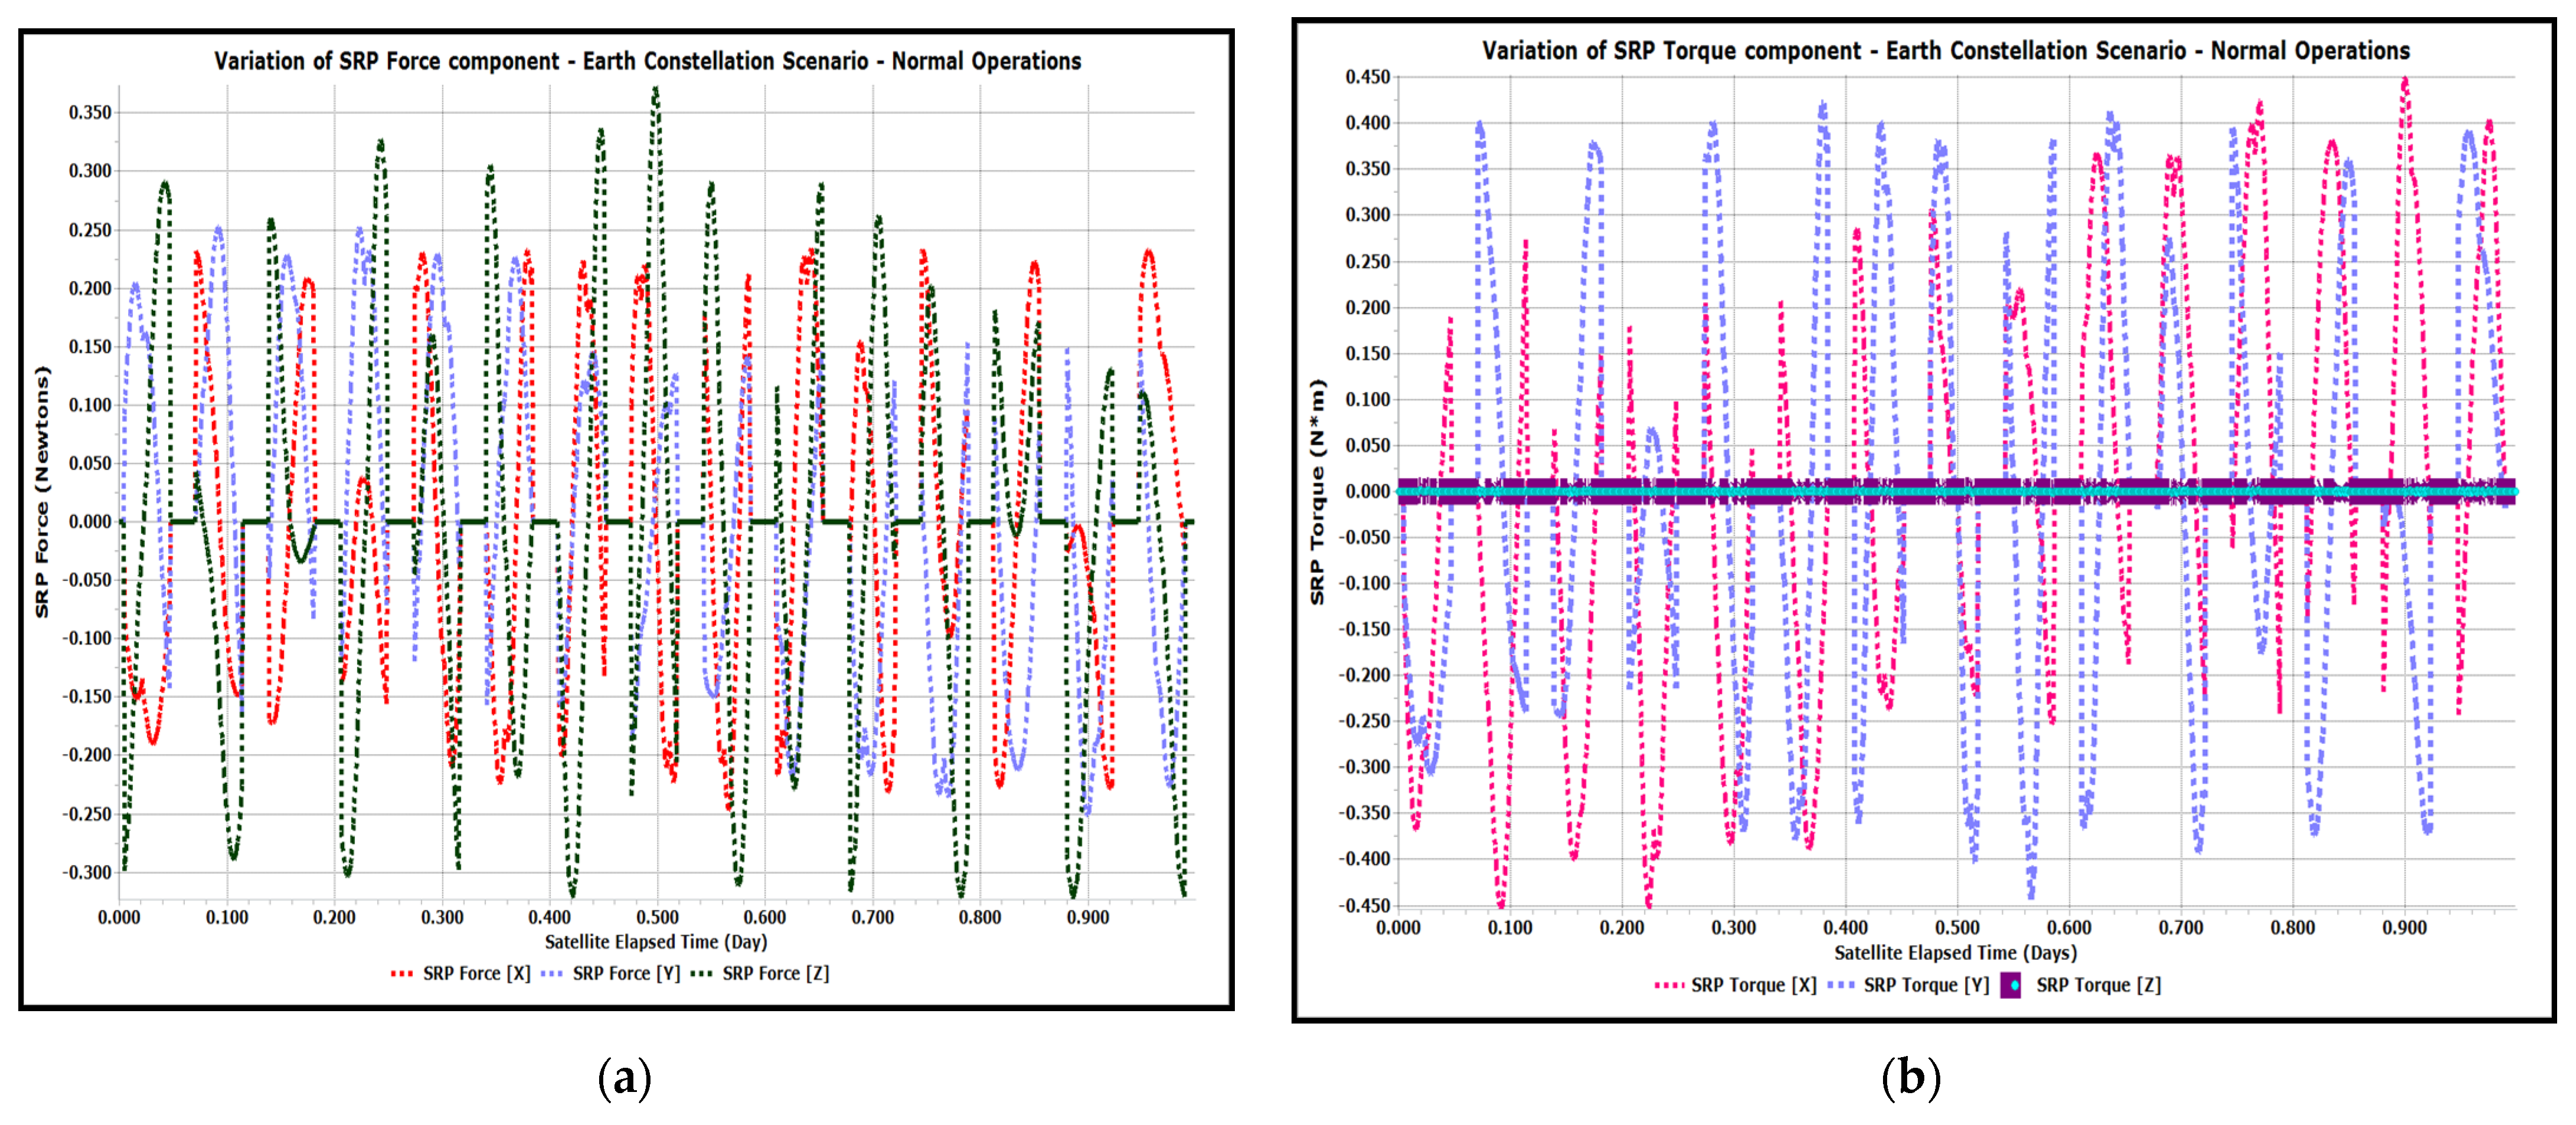Click the 0.900 tick on torque x-axis

(x=2404, y=927)
